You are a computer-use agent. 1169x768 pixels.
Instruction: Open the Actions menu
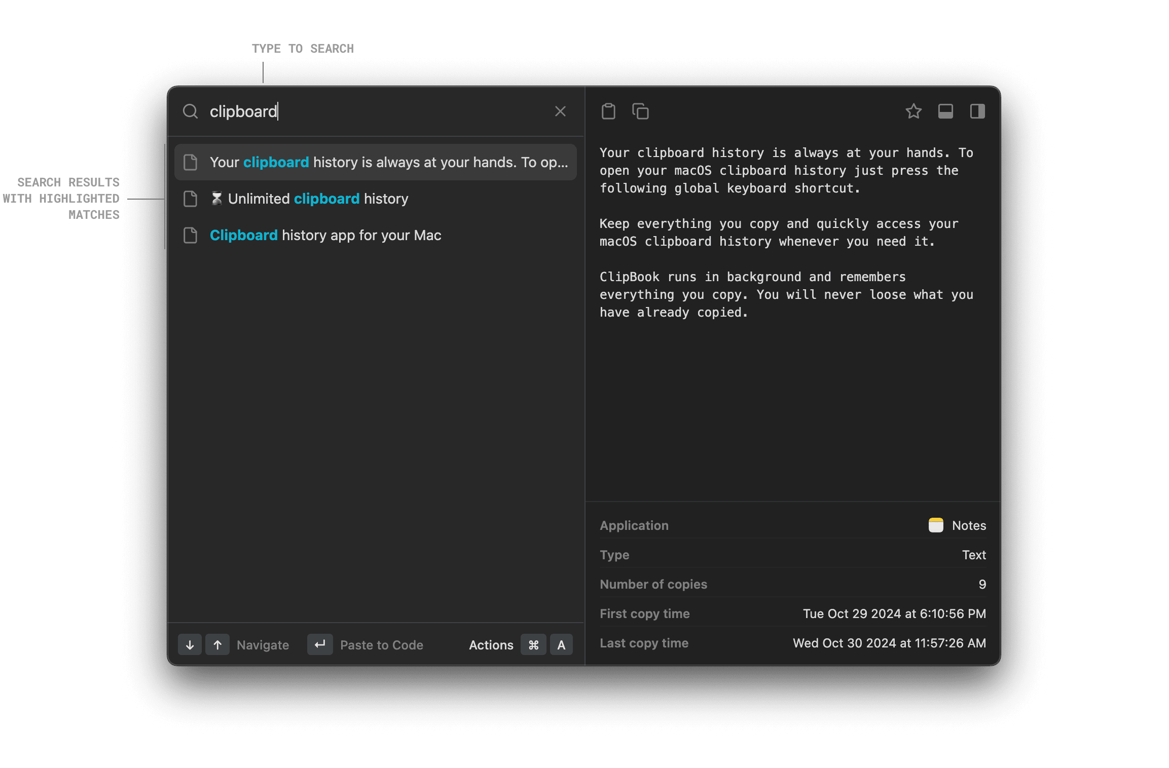491,645
